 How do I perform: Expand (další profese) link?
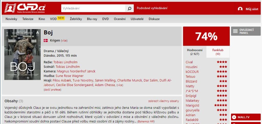(52, 90)
